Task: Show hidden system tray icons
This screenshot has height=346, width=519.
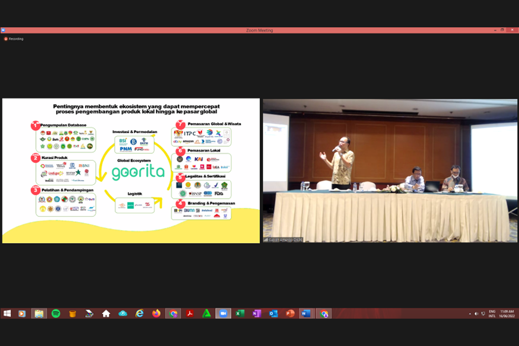Action: pos(470,314)
